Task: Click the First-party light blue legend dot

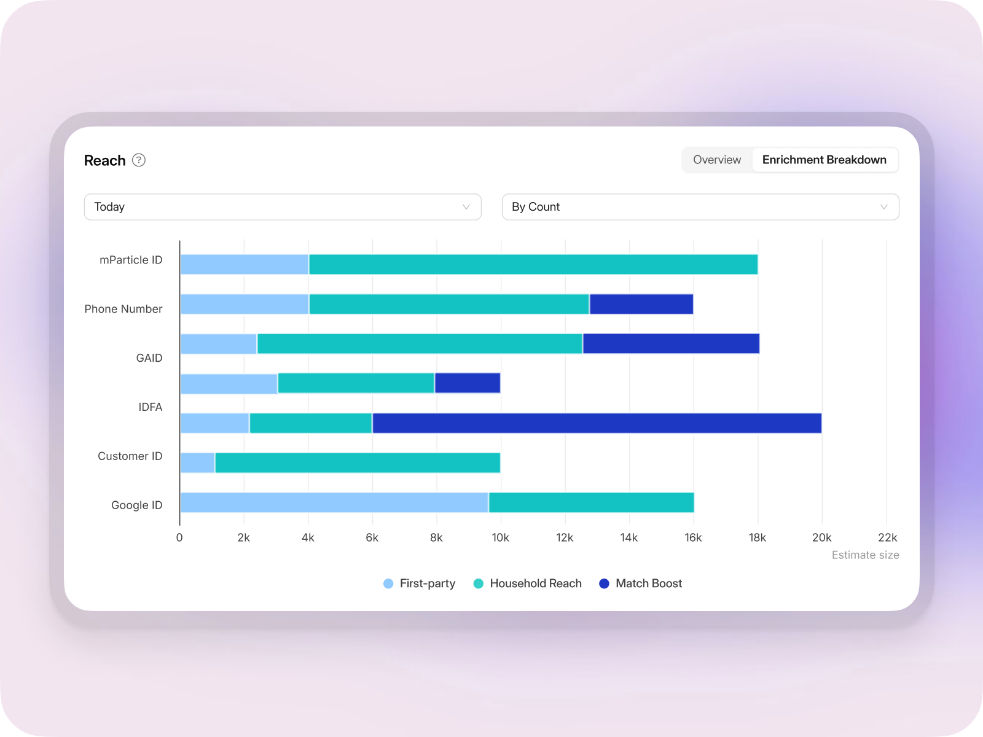Action: click(x=388, y=583)
